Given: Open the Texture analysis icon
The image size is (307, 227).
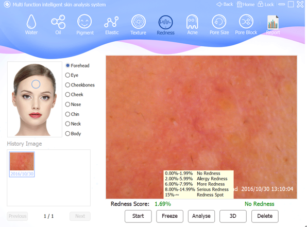Looking at the screenshot, I should pyautogui.click(x=138, y=22).
